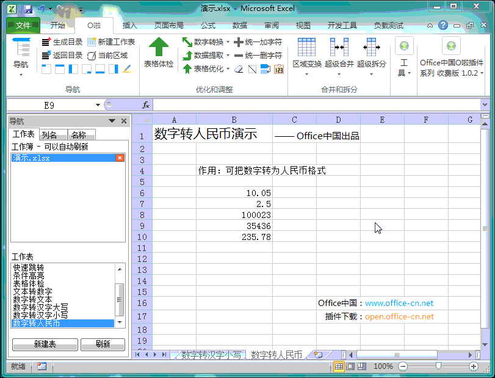
Task: Switch to the 插入 ribbon tab
Action: [x=130, y=25]
